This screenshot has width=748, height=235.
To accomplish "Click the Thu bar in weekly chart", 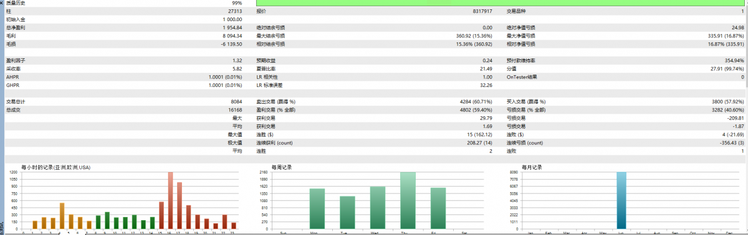I will pyautogui.click(x=408, y=201).
